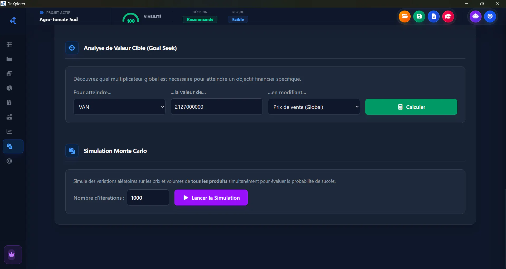
Task: Click the 'VIABILITÉ' label
Action: (153, 17)
